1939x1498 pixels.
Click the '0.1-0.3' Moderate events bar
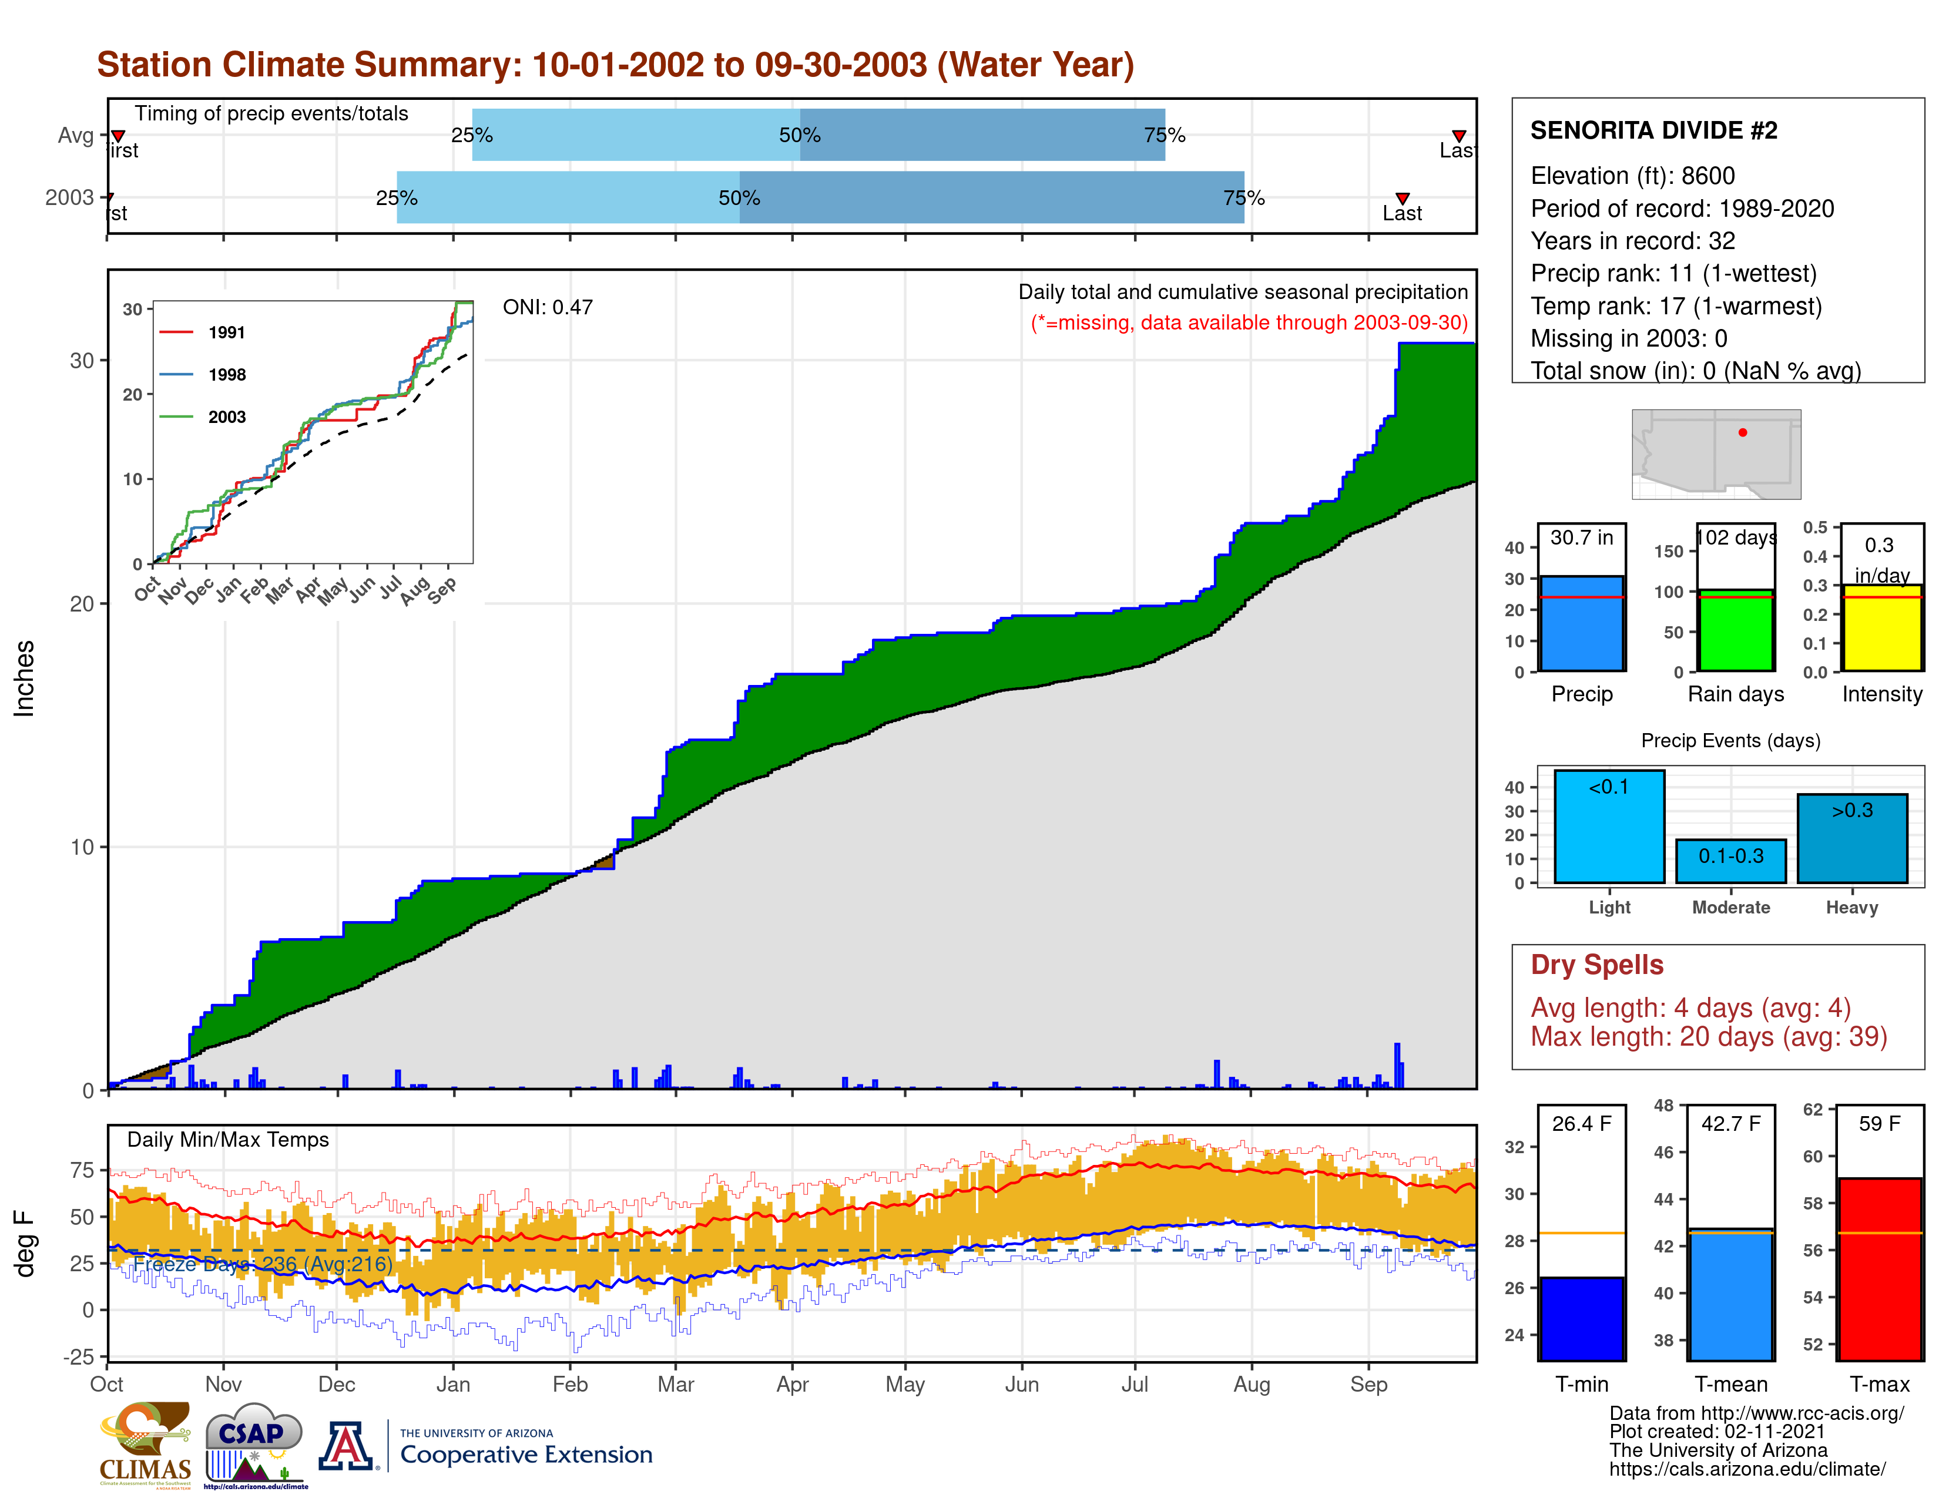pyautogui.click(x=1730, y=861)
